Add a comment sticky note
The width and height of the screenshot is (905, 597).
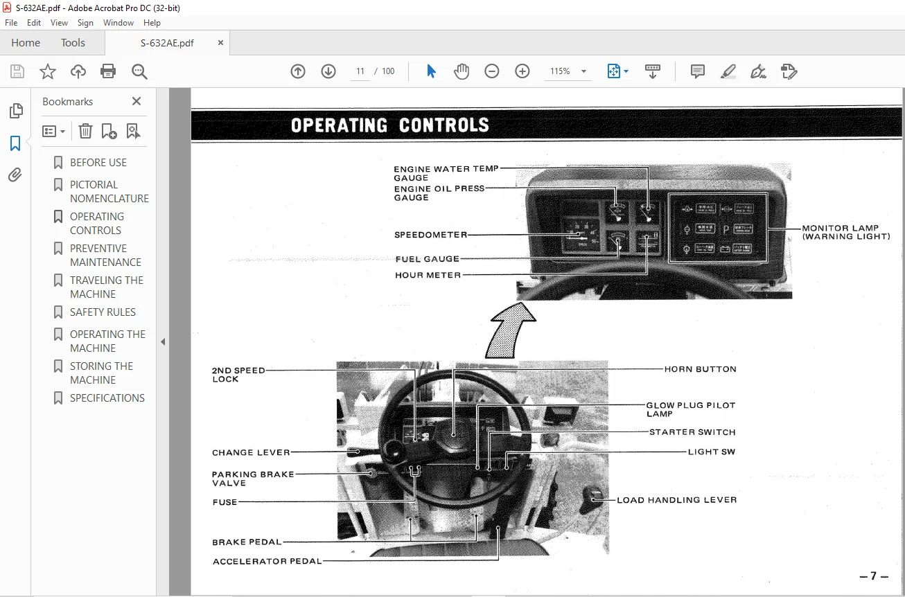[698, 71]
